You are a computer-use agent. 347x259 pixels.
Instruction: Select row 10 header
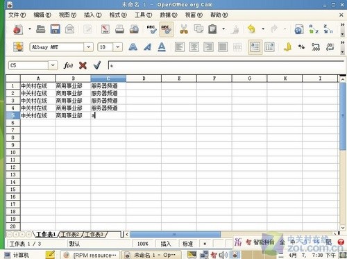[13, 152]
